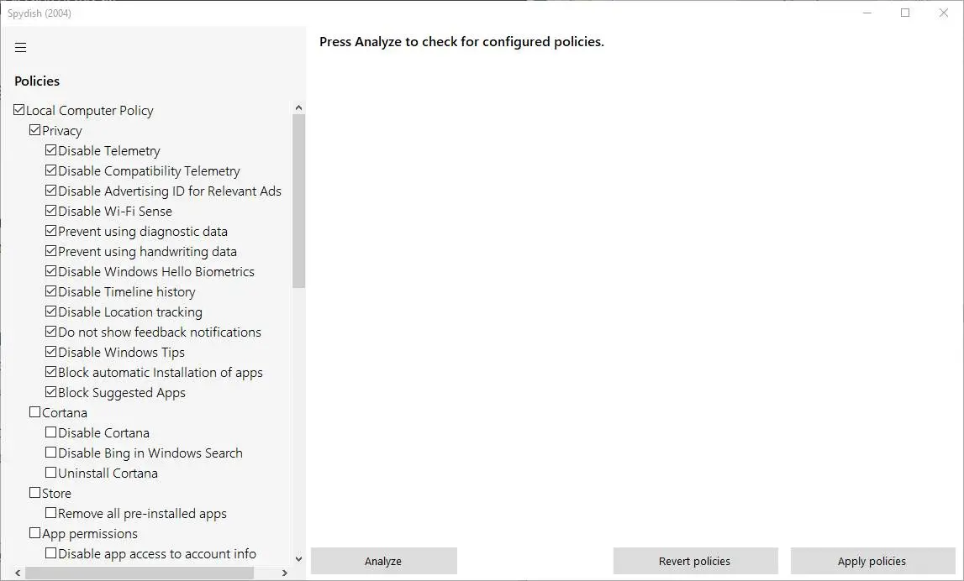Select the App permissions category node
This screenshot has width=964, height=581.
click(90, 533)
